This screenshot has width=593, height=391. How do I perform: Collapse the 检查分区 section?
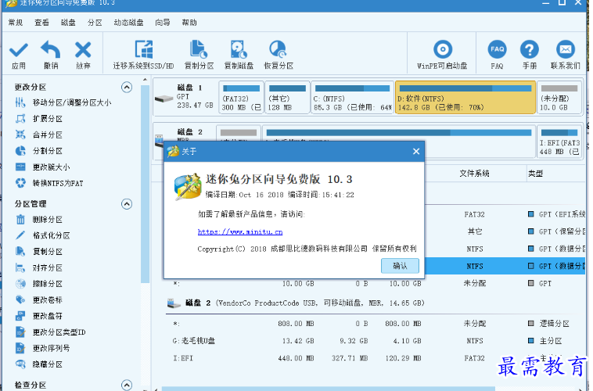[x=127, y=385]
